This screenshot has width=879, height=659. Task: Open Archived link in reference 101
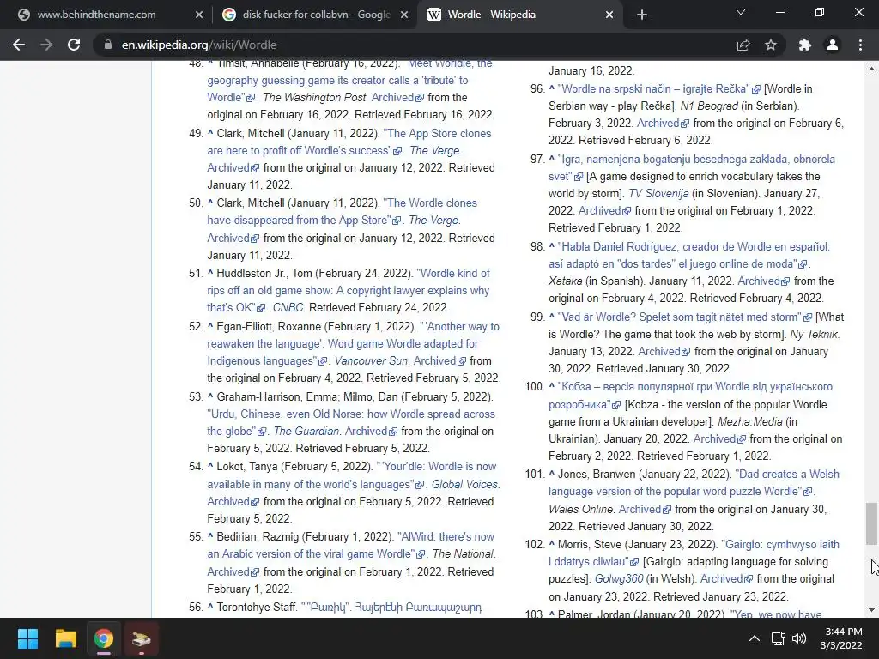[645, 510]
